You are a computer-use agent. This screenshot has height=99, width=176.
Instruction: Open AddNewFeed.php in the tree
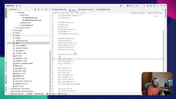pos(31,18)
